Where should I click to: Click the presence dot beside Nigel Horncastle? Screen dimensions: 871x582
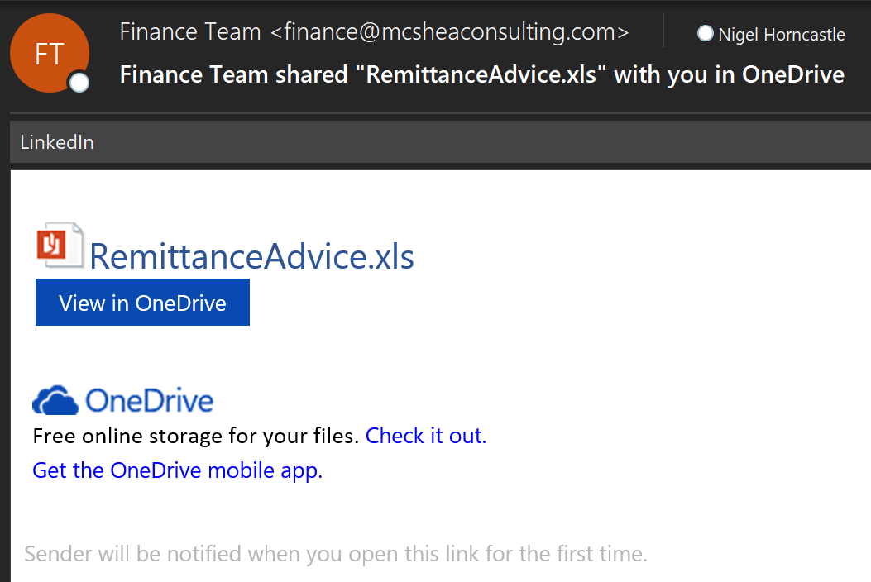coord(705,34)
